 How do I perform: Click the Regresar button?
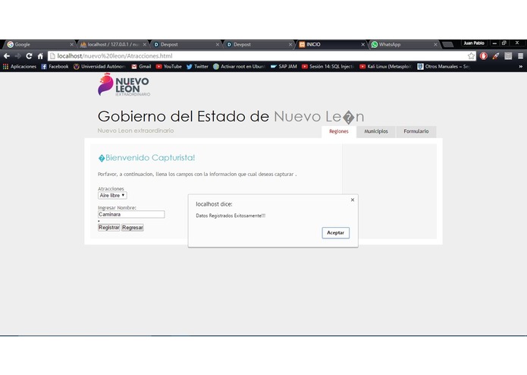(x=133, y=228)
